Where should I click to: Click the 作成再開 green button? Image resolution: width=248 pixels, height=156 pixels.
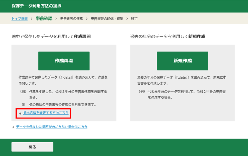64,61
